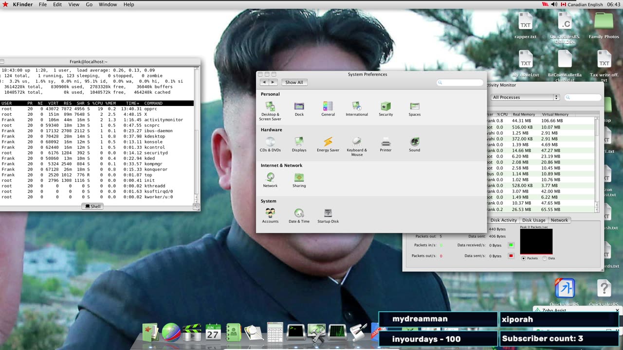Screen dimensions: 623x350
Task: Open the Sharing preference pane
Action: click(299, 180)
